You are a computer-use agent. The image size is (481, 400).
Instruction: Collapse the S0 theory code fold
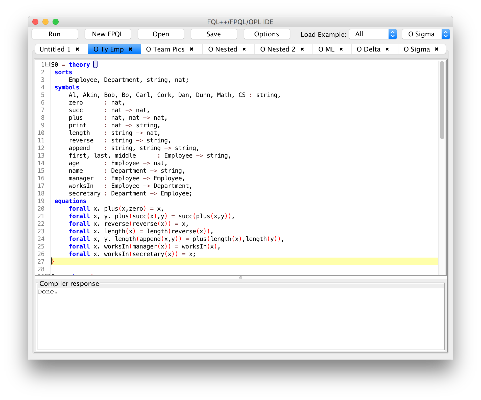pos(47,64)
